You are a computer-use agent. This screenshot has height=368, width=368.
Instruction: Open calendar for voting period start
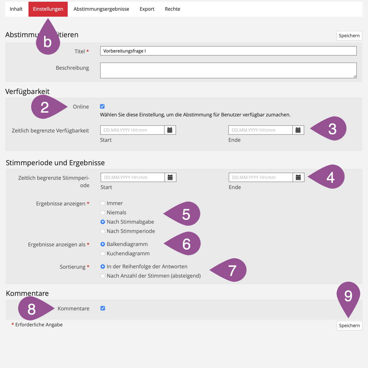[x=170, y=177]
